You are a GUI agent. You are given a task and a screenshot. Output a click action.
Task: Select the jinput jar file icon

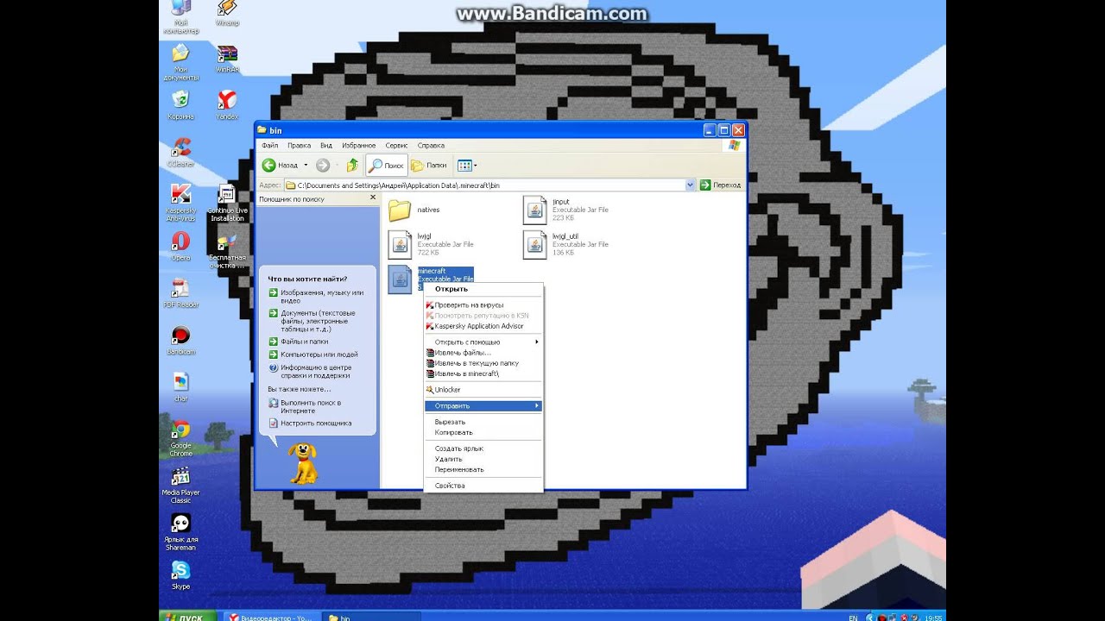point(535,210)
